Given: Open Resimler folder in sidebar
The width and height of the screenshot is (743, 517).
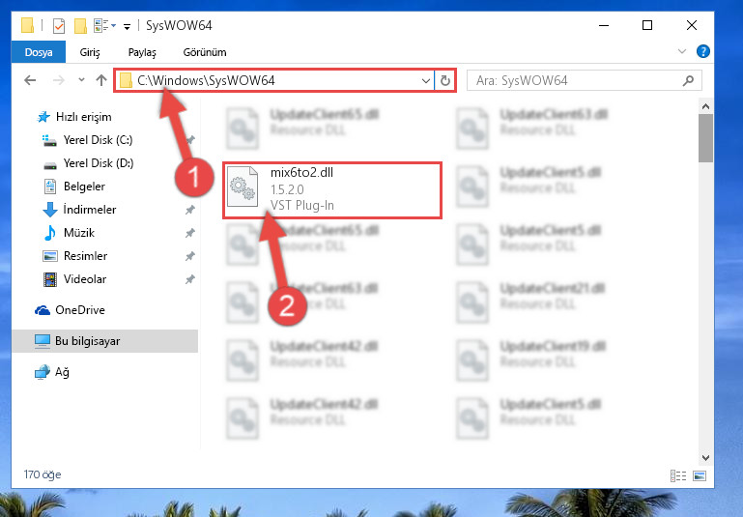Looking at the screenshot, I should pos(85,256).
